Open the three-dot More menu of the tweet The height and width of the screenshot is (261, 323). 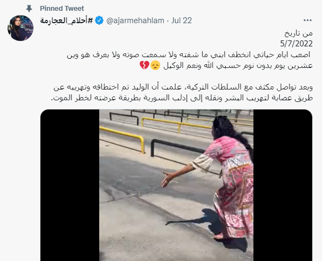click(x=307, y=20)
